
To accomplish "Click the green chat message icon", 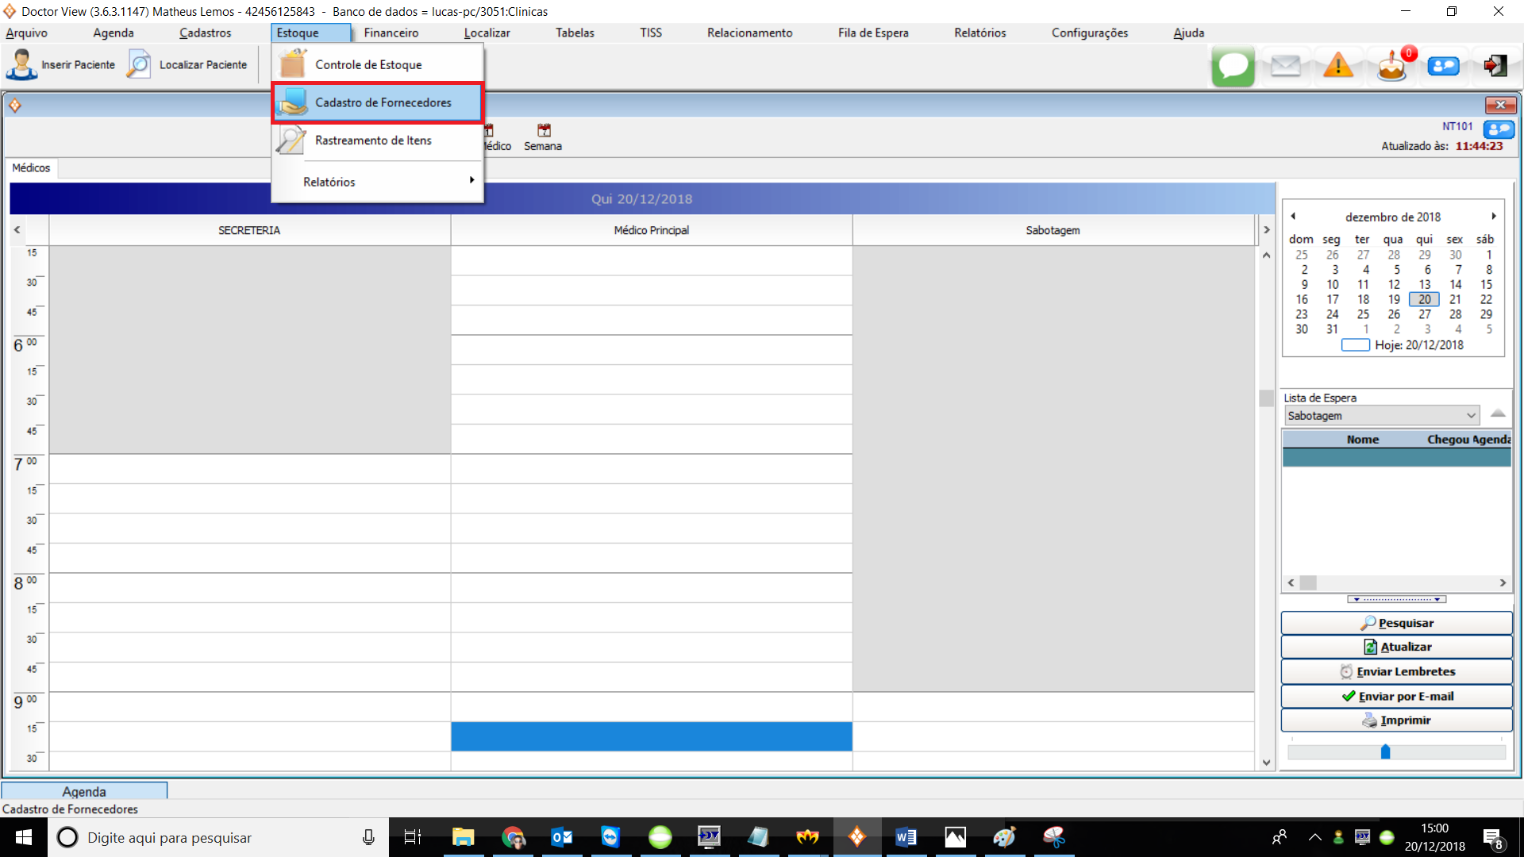I will [1233, 66].
